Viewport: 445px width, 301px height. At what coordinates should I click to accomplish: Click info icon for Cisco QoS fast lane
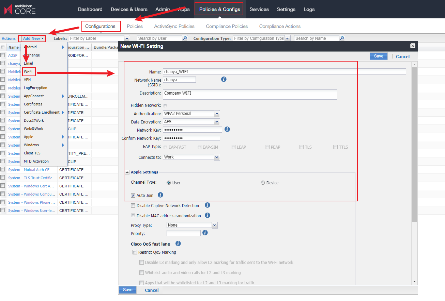coord(178,244)
